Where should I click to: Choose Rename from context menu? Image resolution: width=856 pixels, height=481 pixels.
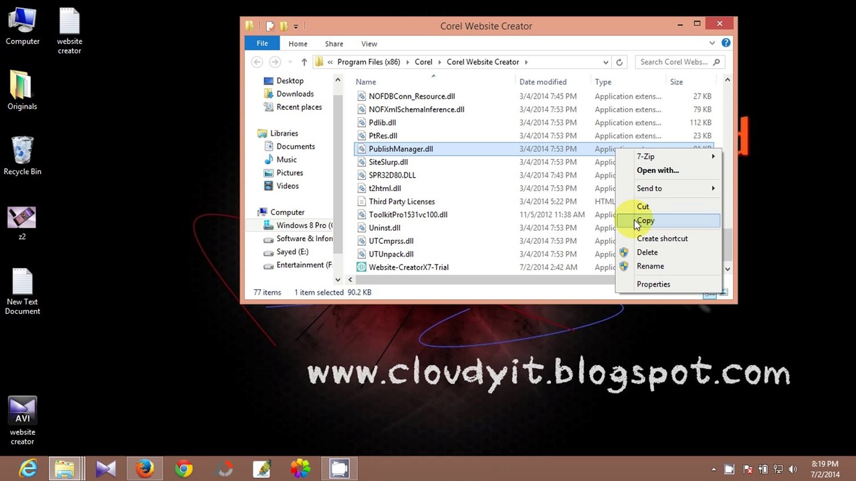coord(669,266)
